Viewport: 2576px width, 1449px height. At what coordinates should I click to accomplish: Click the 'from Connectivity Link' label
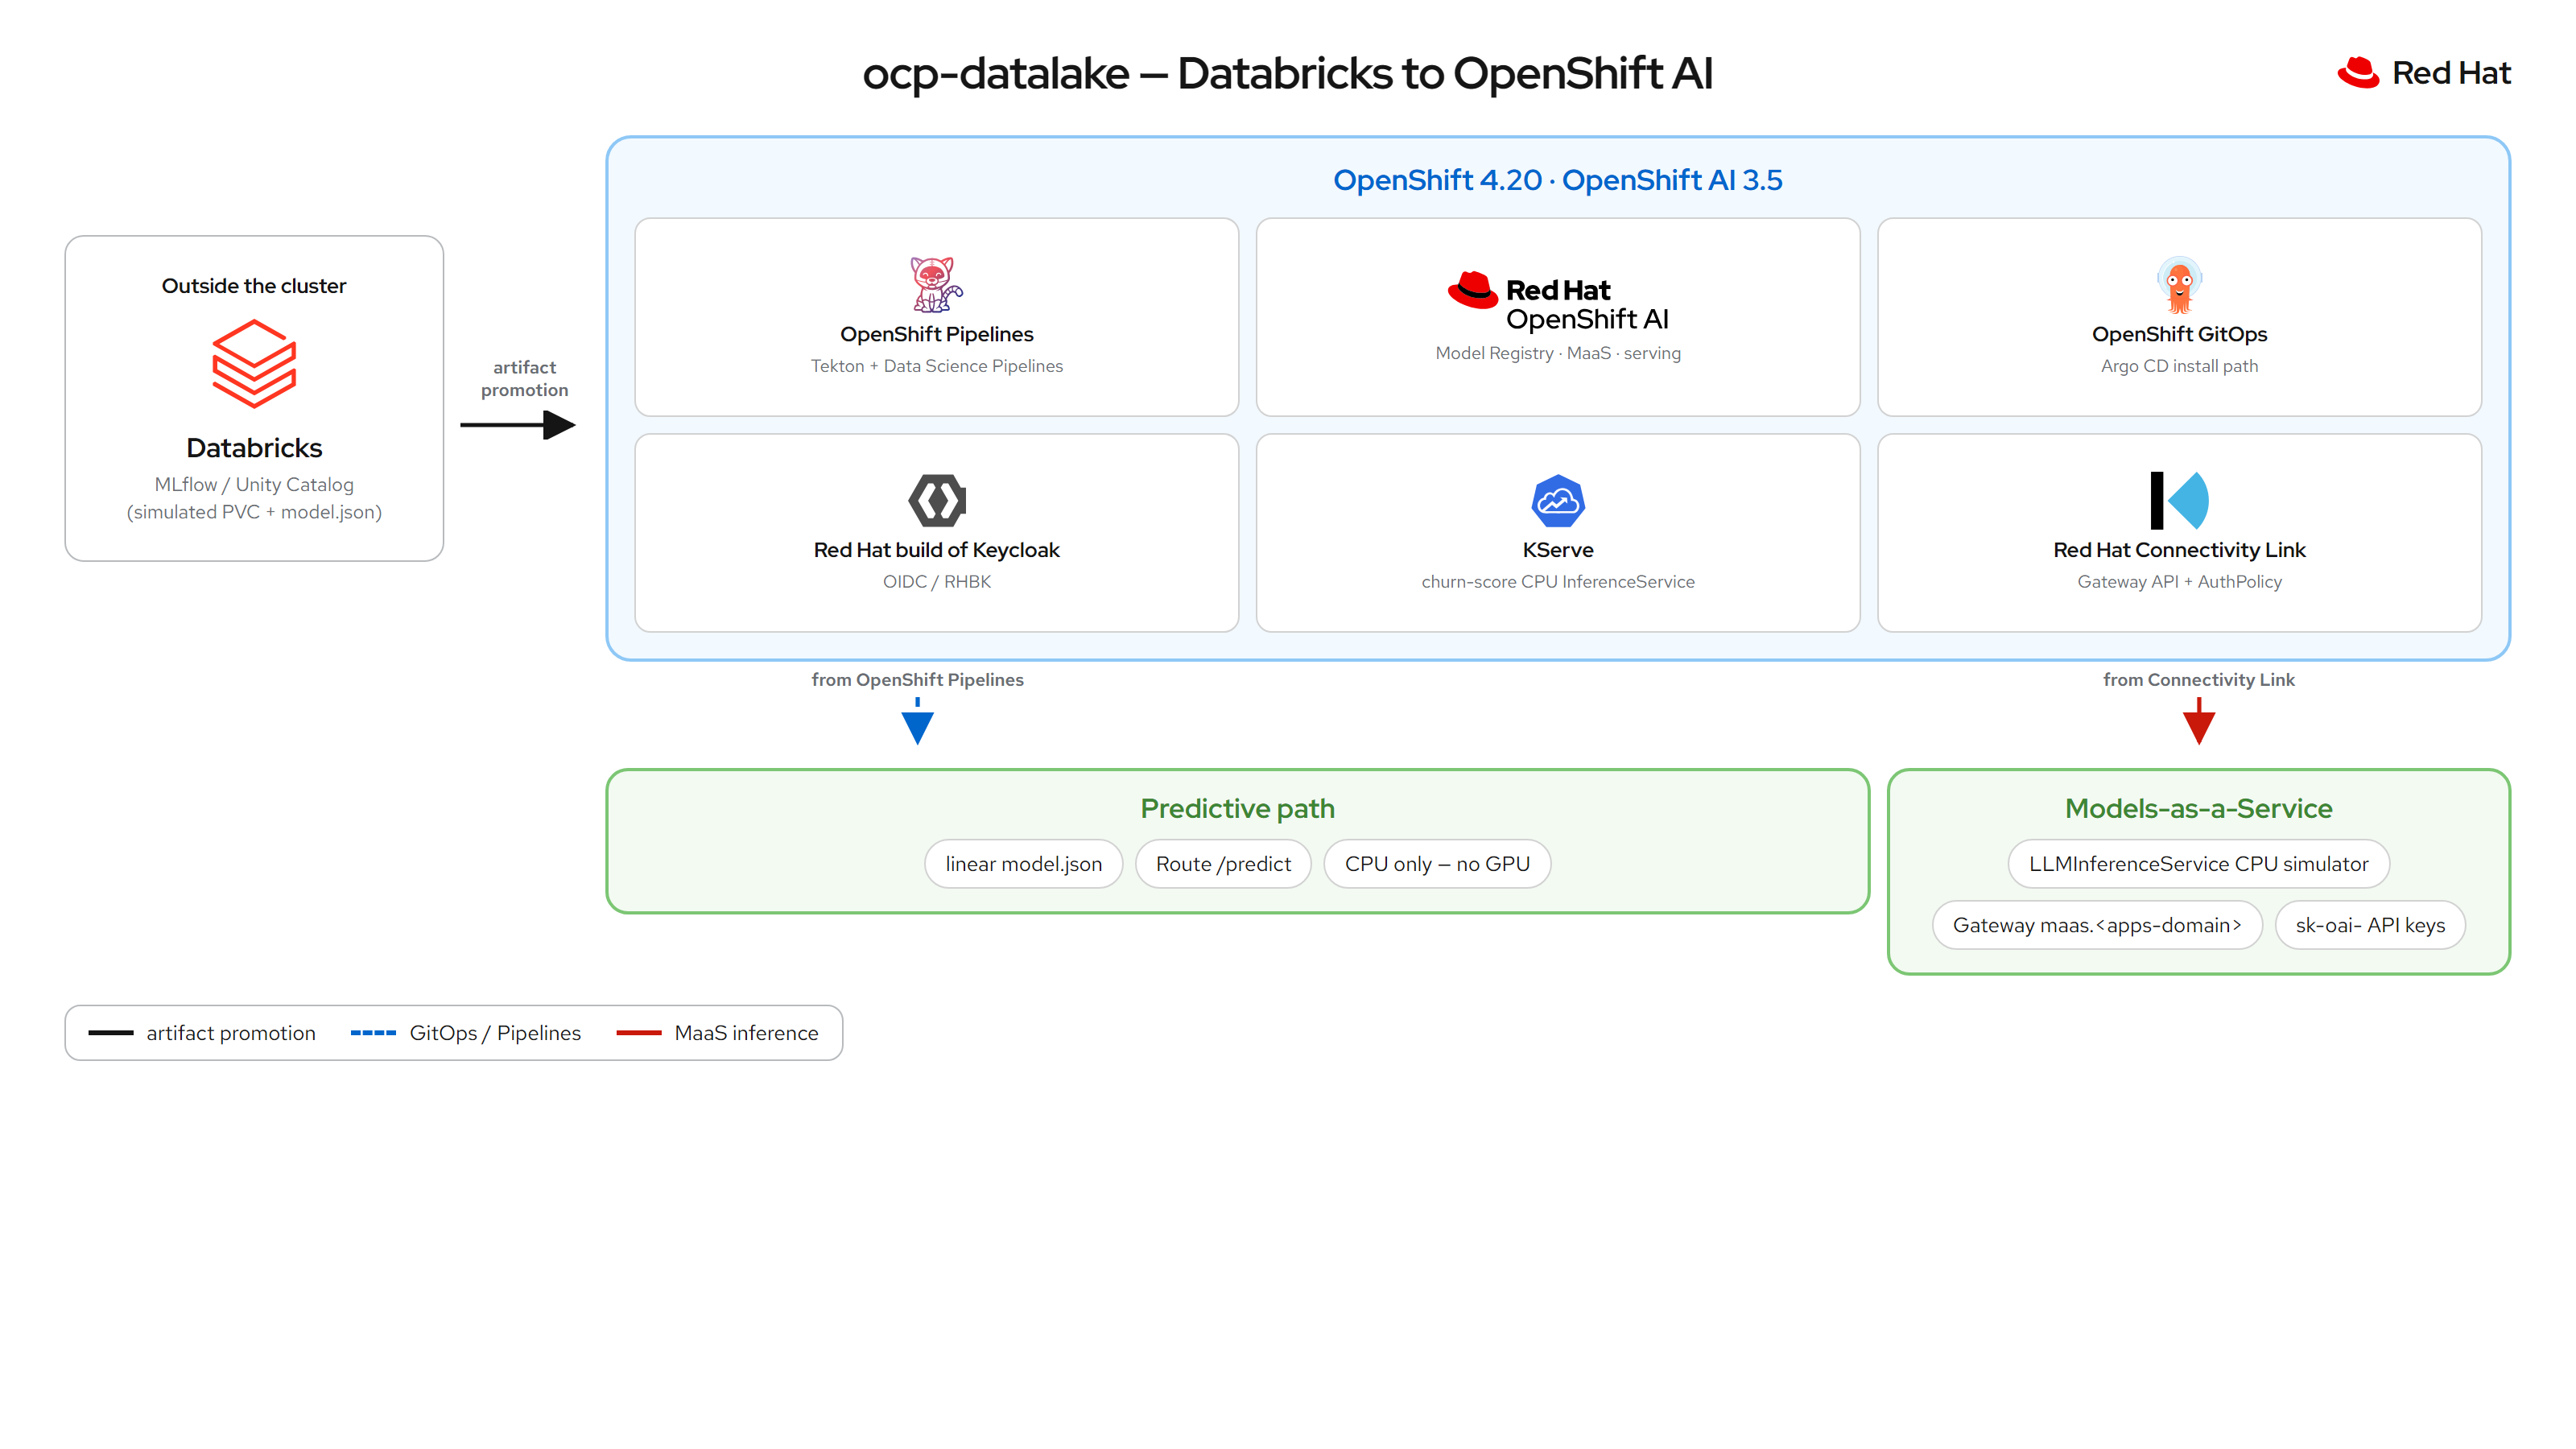click(2198, 680)
